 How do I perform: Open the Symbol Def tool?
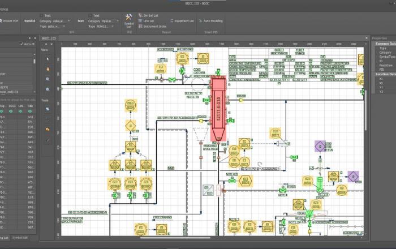129,21
